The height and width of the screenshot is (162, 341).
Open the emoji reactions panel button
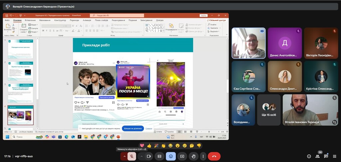(x=171, y=156)
